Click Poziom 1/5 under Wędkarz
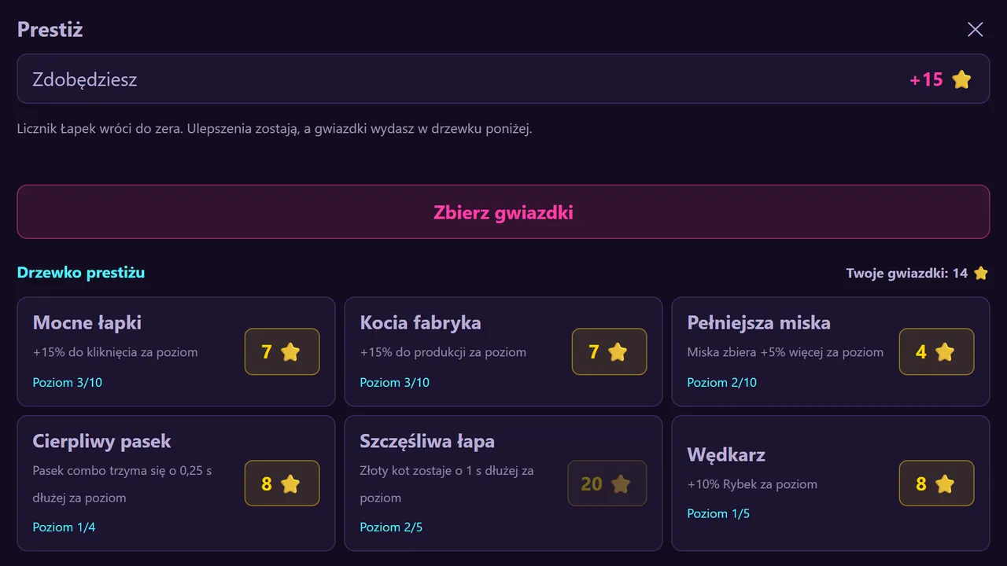This screenshot has height=566, width=1007. click(x=718, y=514)
